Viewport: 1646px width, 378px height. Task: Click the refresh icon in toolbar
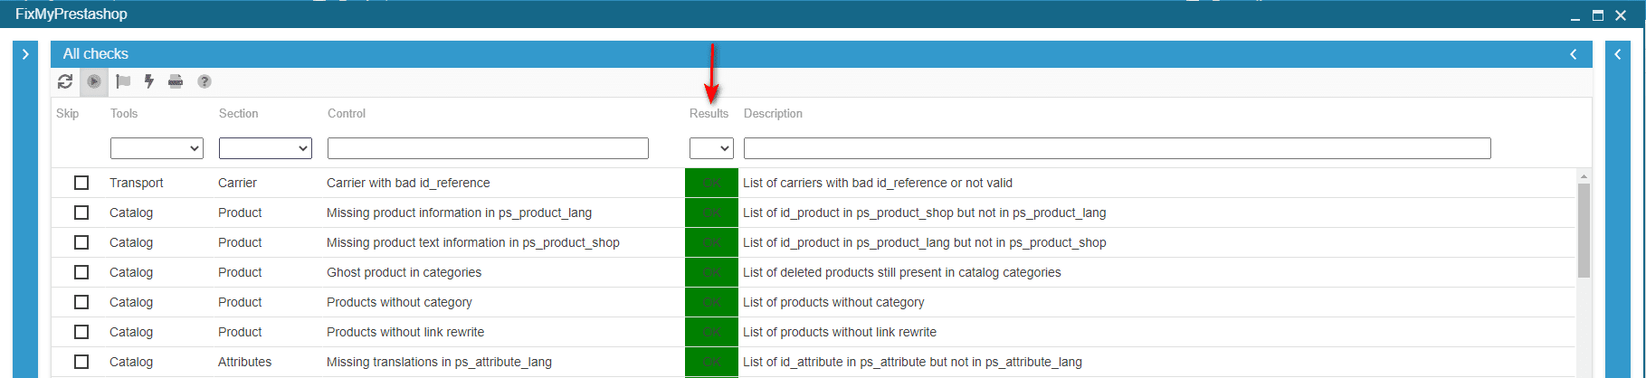coord(65,81)
